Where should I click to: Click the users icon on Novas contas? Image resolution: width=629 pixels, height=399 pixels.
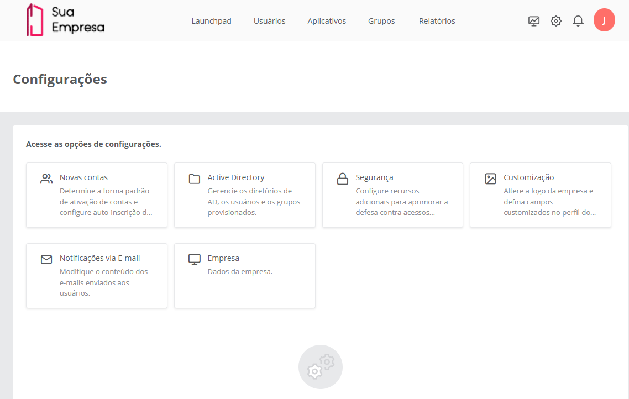46,179
